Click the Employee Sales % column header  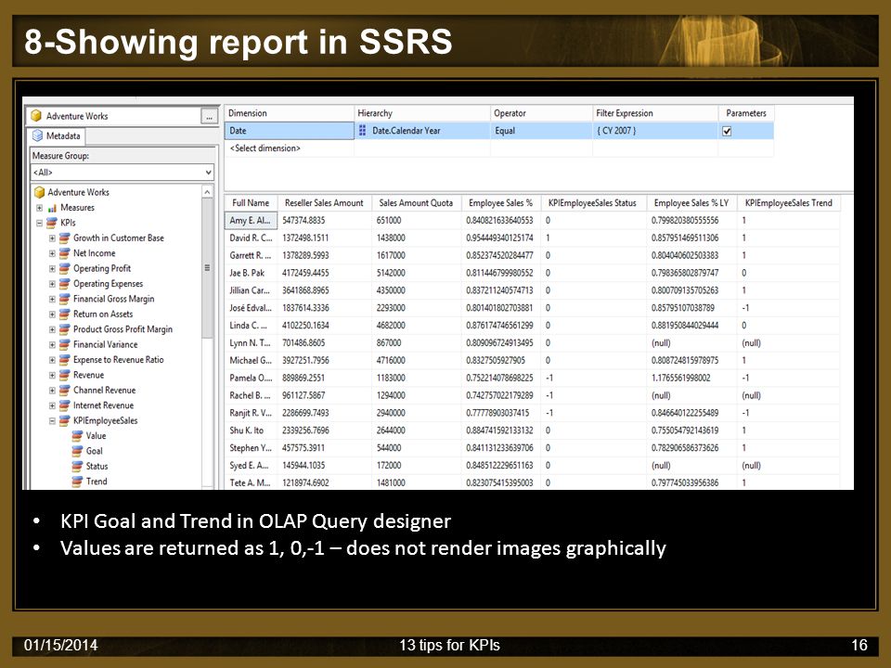coord(500,203)
